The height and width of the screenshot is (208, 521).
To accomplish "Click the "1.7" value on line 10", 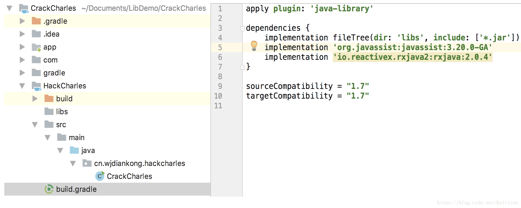I will pyautogui.click(x=358, y=96).
